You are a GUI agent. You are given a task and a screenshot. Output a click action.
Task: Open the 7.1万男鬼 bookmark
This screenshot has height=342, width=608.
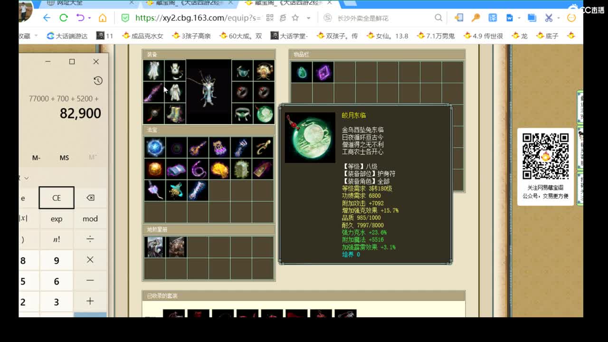coord(436,36)
